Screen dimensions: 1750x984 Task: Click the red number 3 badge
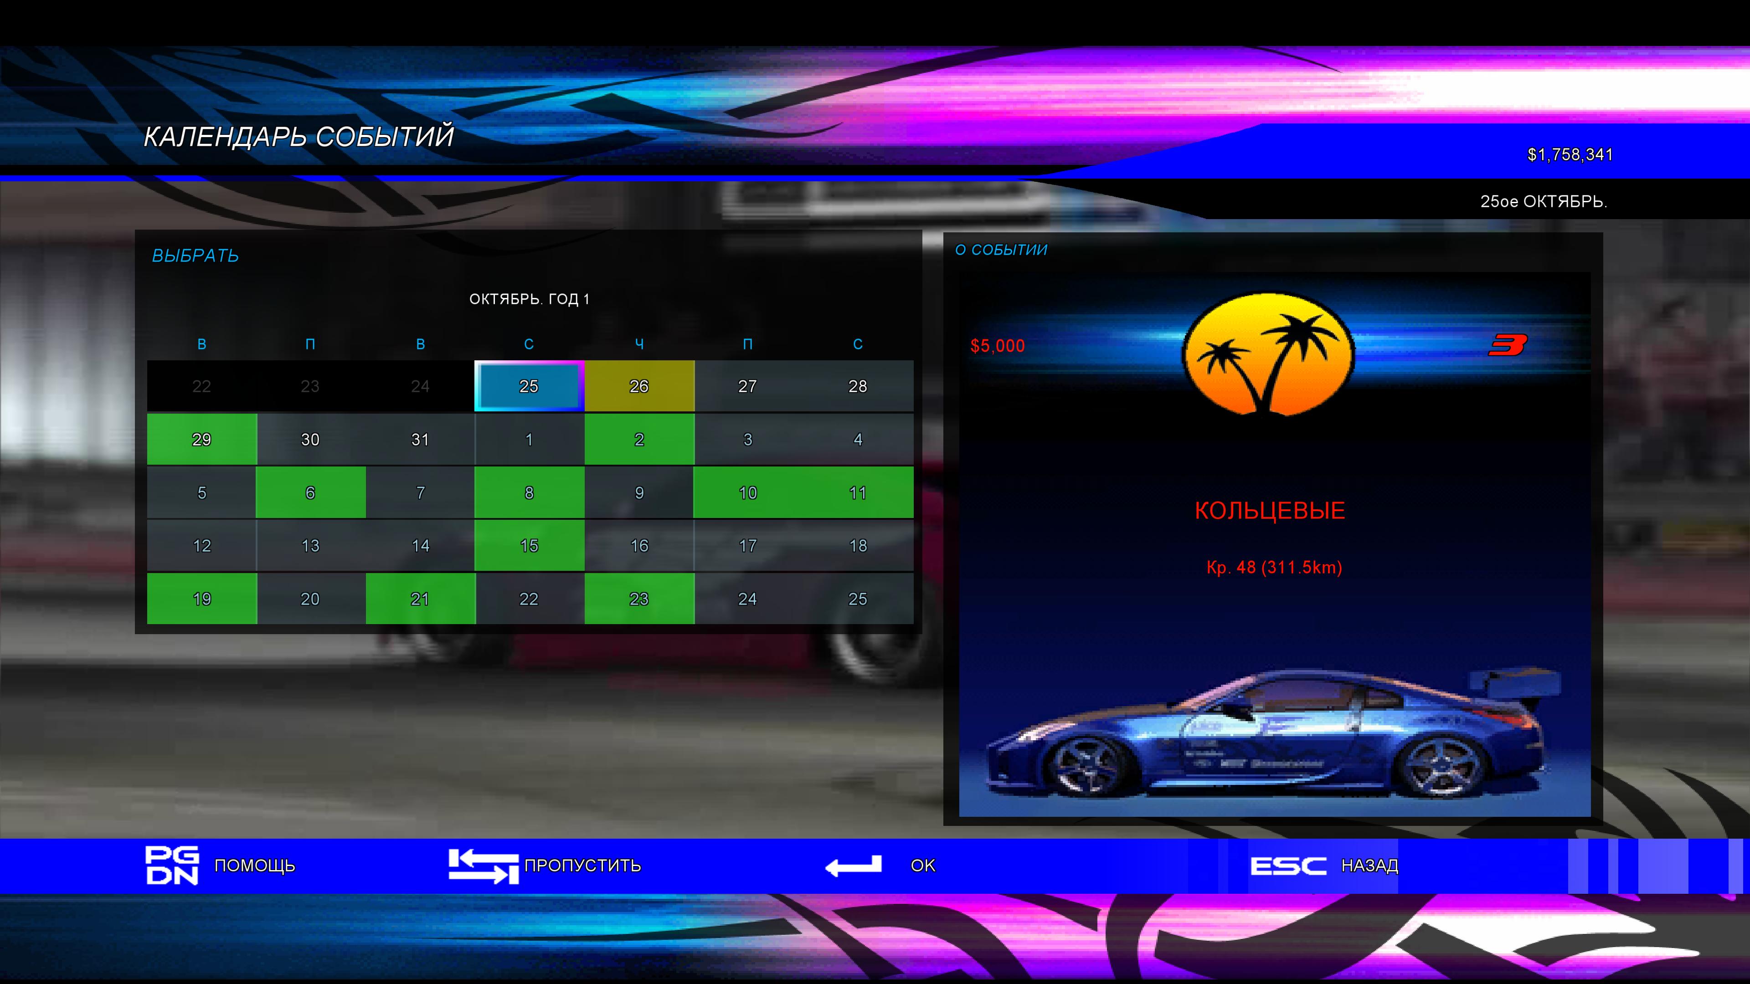coord(1508,345)
